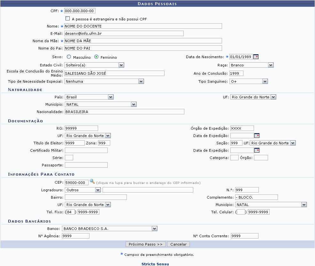Viewport: 315px width, 266px height.
Task: Follow the Stricto Sensu link
Action: point(155,264)
